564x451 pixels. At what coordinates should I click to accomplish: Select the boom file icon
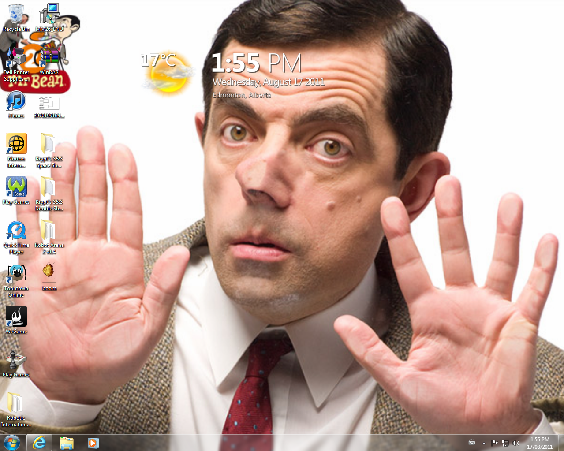[49, 277]
